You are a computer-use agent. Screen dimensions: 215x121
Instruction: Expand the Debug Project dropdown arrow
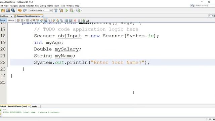point(75,10)
